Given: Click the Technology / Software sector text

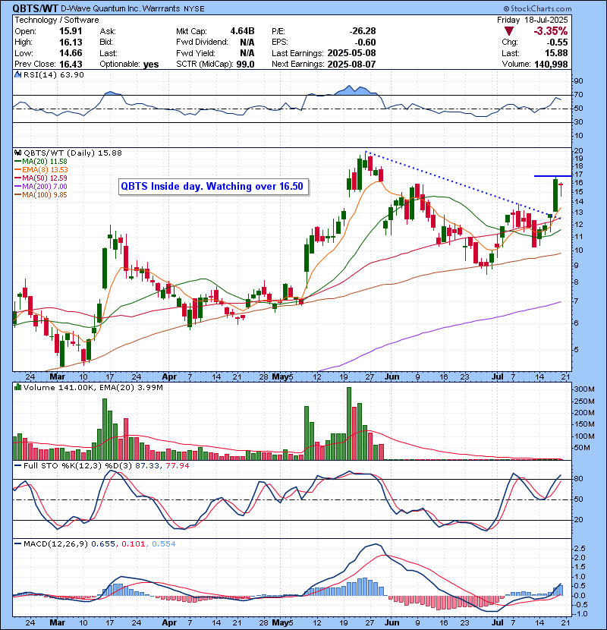Looking at the screenshot, I should click(x=57, y=20).
